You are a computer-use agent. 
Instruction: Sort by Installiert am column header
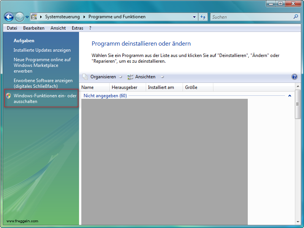[x=164, y=87]
